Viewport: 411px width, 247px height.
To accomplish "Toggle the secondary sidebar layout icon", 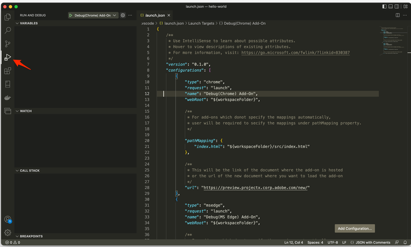I will [397, 7].
